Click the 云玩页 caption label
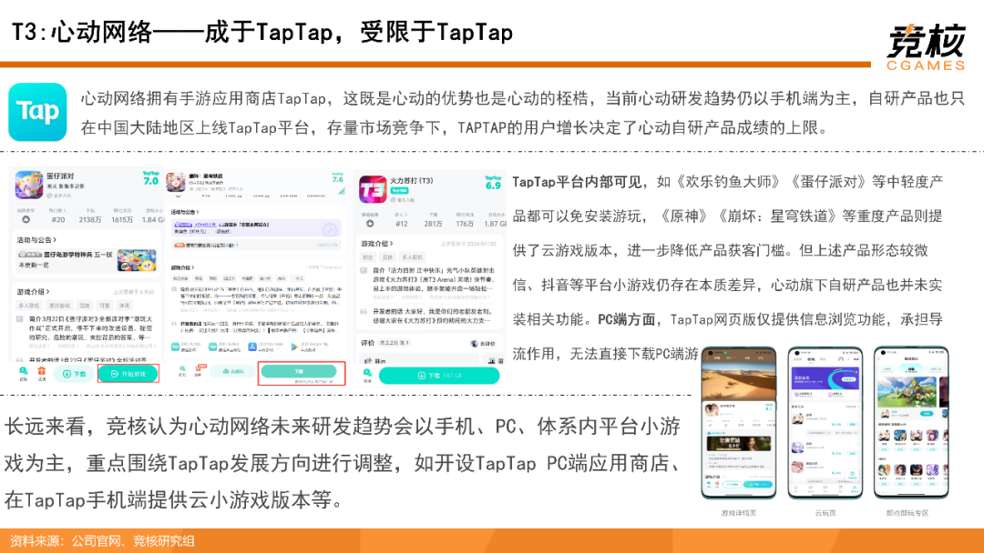This screenshot has height=553, width=984. point(825,513)
